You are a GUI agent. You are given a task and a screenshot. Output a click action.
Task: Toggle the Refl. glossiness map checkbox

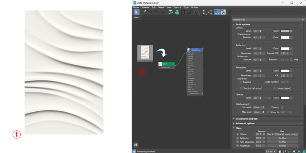(x=238, y=142)
